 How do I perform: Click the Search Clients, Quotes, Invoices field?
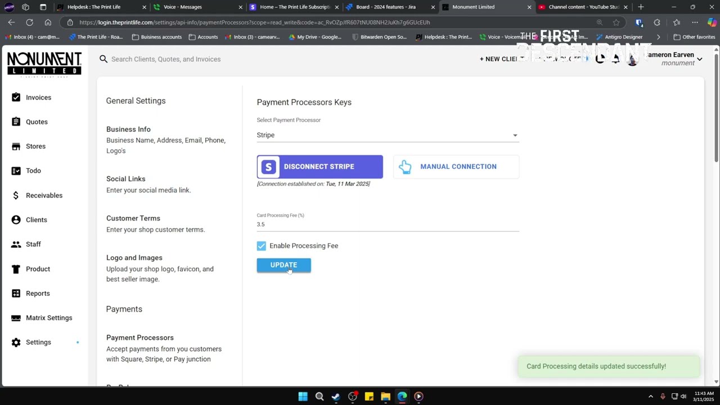point(166,58)
